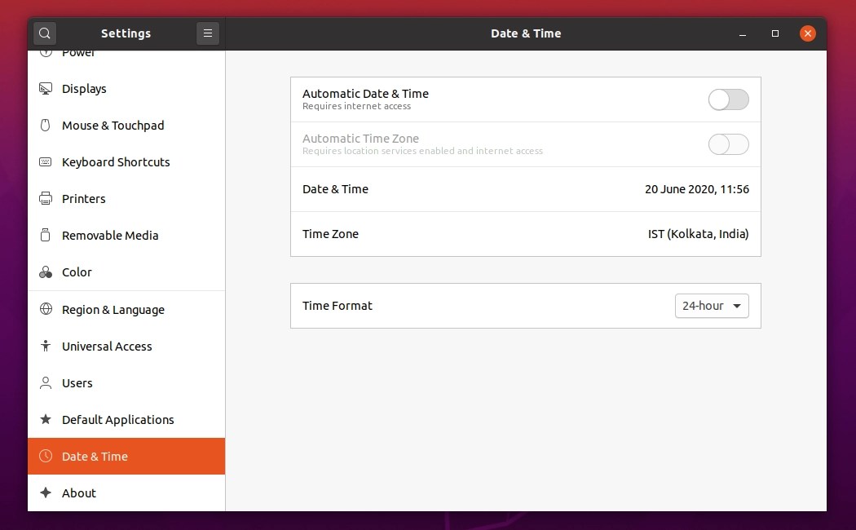
Task: Open the hamburger menu next to Settings title
Action: point(208,33)
